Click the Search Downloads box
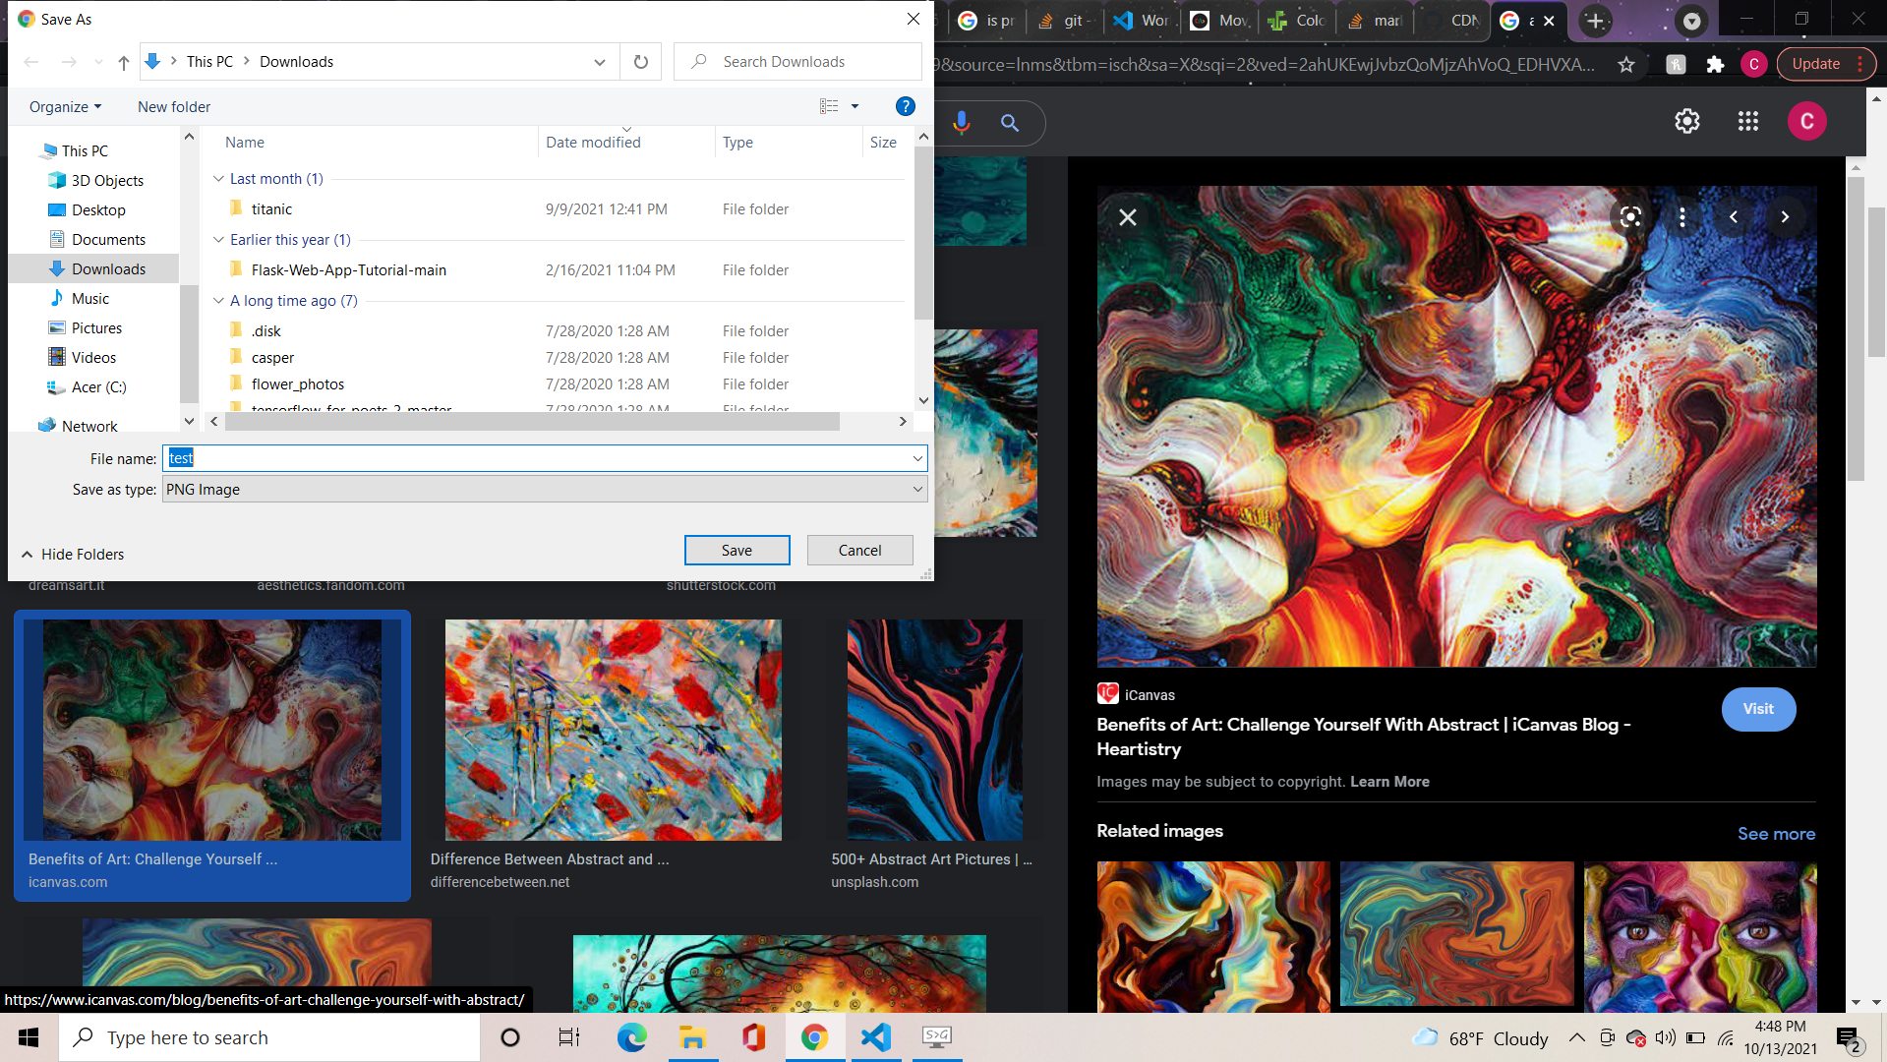Viewport: 1887px width, 1062px height. tap(797, 62)
